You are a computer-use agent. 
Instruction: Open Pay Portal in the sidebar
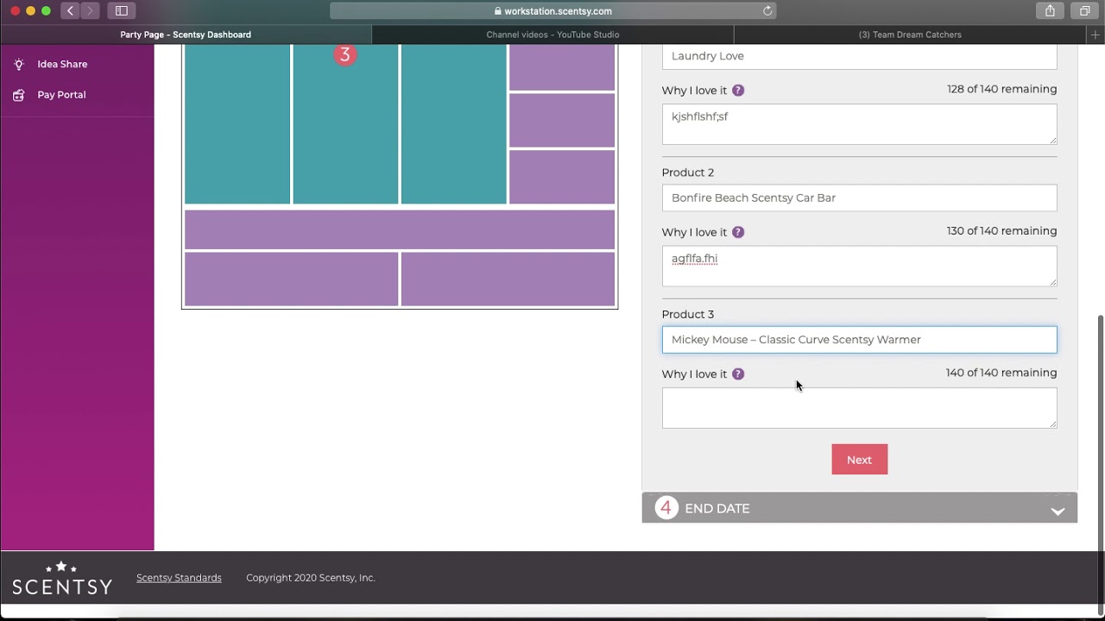pos(61,95)
